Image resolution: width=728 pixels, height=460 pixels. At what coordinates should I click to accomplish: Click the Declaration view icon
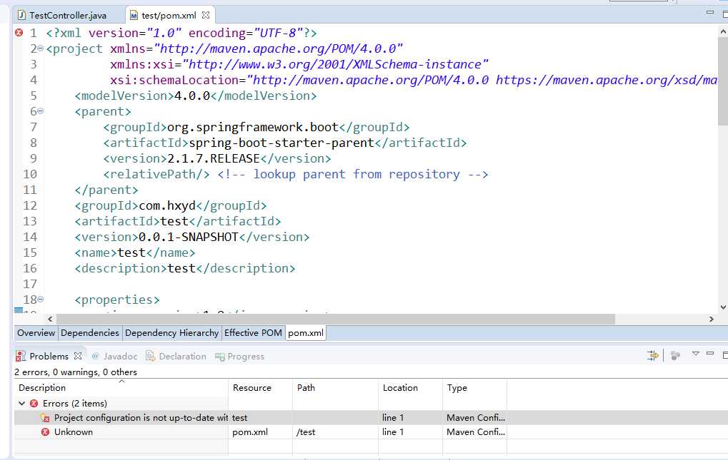pyautogui.click(x=150, y=356)
